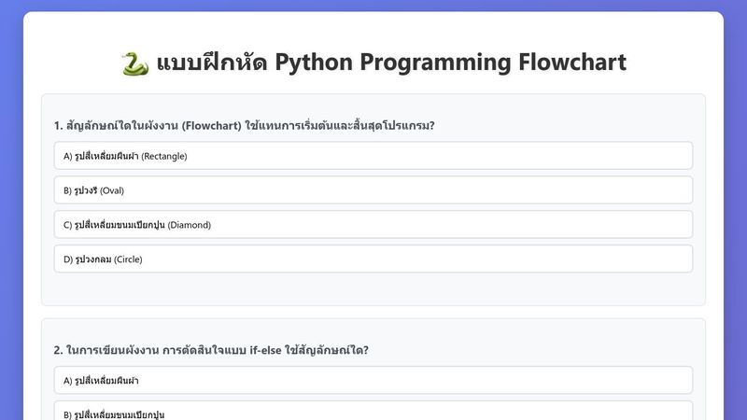Image resolution: width=747 pixels, height=420 pixels.
Task: Choose answer C) Diamond for question 1
Action: 373,224
